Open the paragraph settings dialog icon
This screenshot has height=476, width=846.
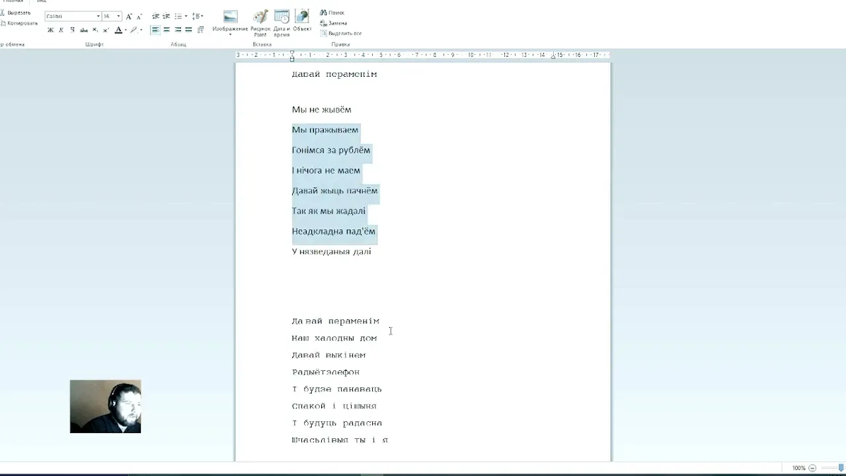tap(200, 30)
